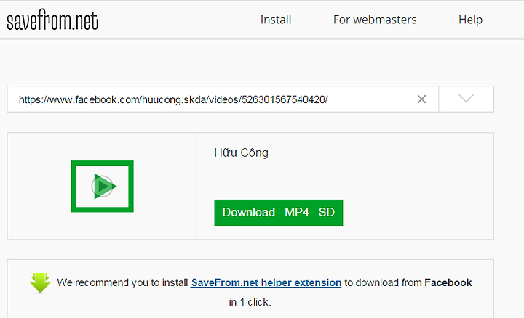Open the Help menu item
Image resolution: width=524 pixels, height=318 pixels.
[x=471, y=20]
